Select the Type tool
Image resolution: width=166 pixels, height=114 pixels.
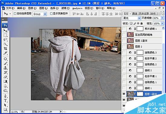tap(5, 100)
